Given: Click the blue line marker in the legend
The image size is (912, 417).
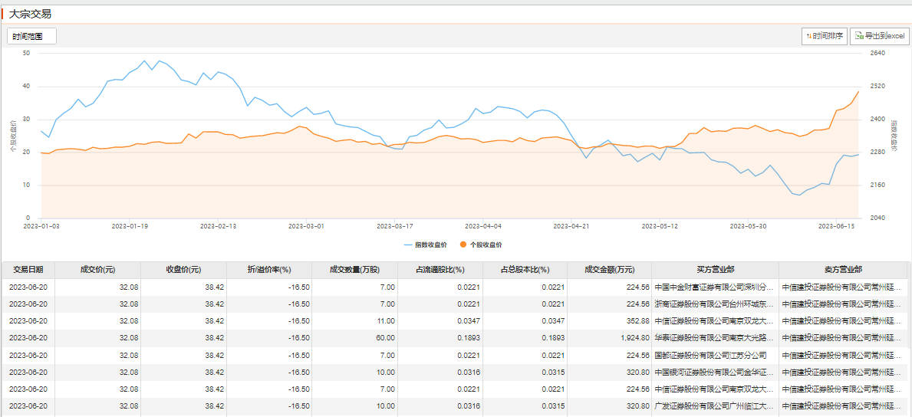Looking at the screenshot, I should 408,245.
